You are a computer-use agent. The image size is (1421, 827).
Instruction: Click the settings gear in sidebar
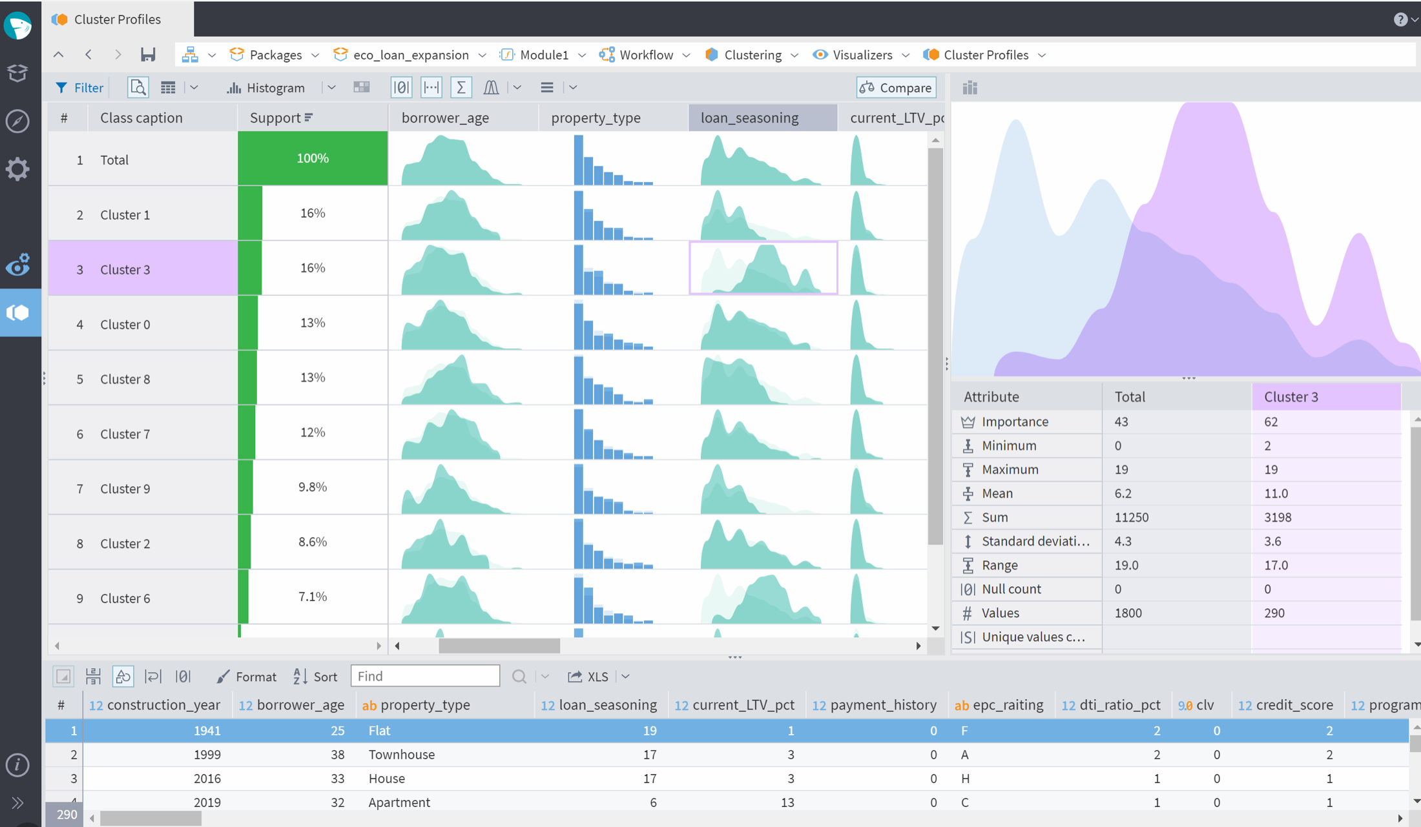coord(17,169)
